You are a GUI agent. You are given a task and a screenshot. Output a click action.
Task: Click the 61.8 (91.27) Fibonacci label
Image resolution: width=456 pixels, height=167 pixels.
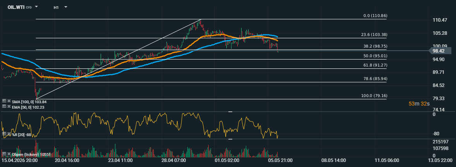[375, 65]
